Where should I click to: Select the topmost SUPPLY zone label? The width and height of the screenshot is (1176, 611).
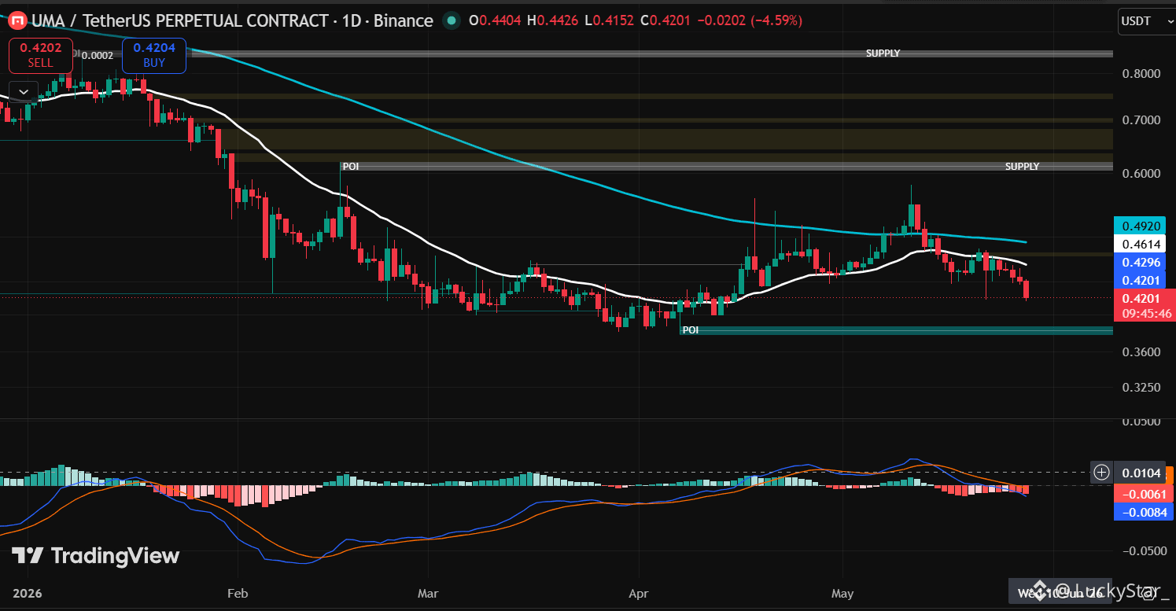click(883, 53)
